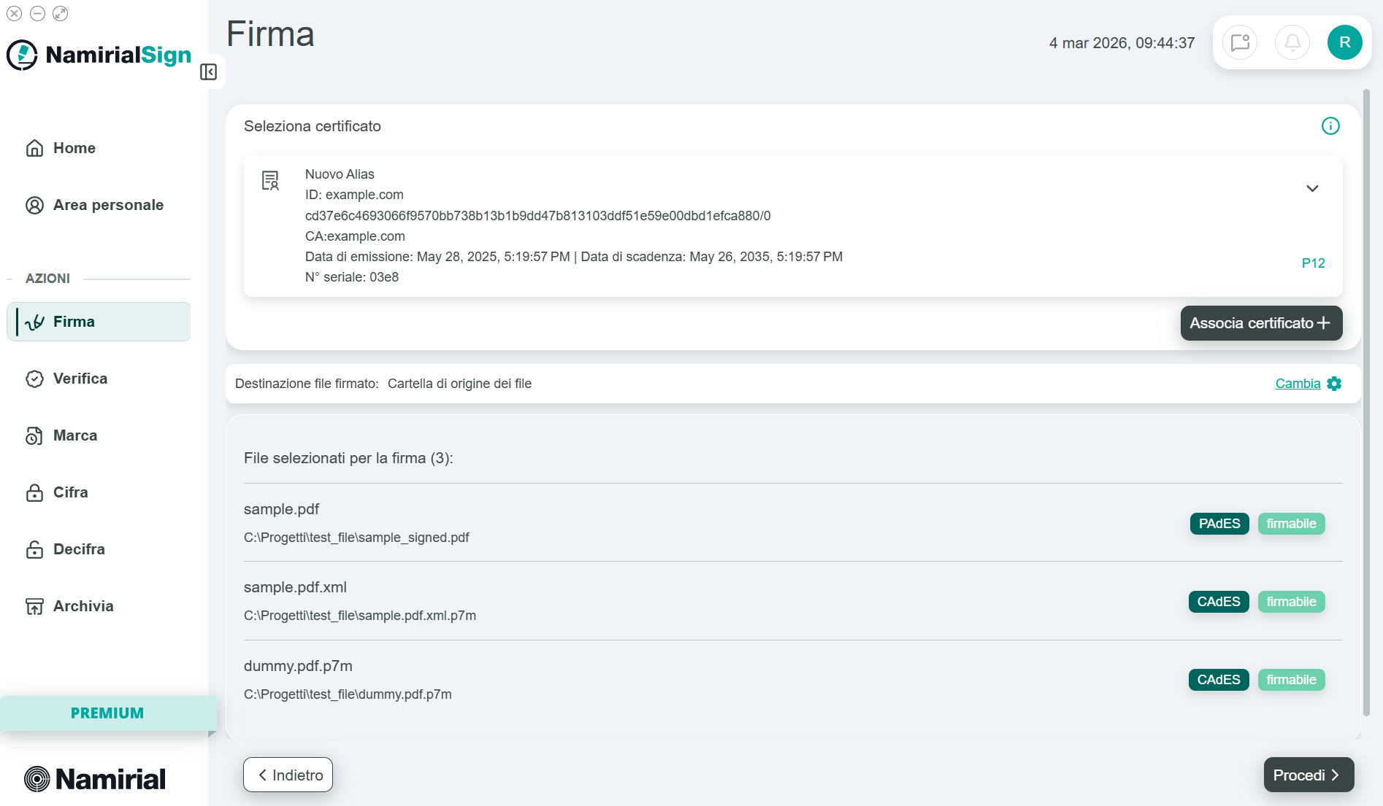Screen dimensions: 1383x806
Task: Go back with the Indietro button
Action: point(288,775)
